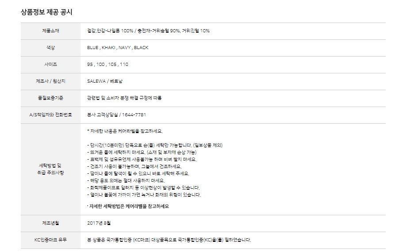Click the bold 자세한 세탁방법은 케어라벨 note
Image resolution: width=407 pixels, height=252 pixels.
point(128,206)
